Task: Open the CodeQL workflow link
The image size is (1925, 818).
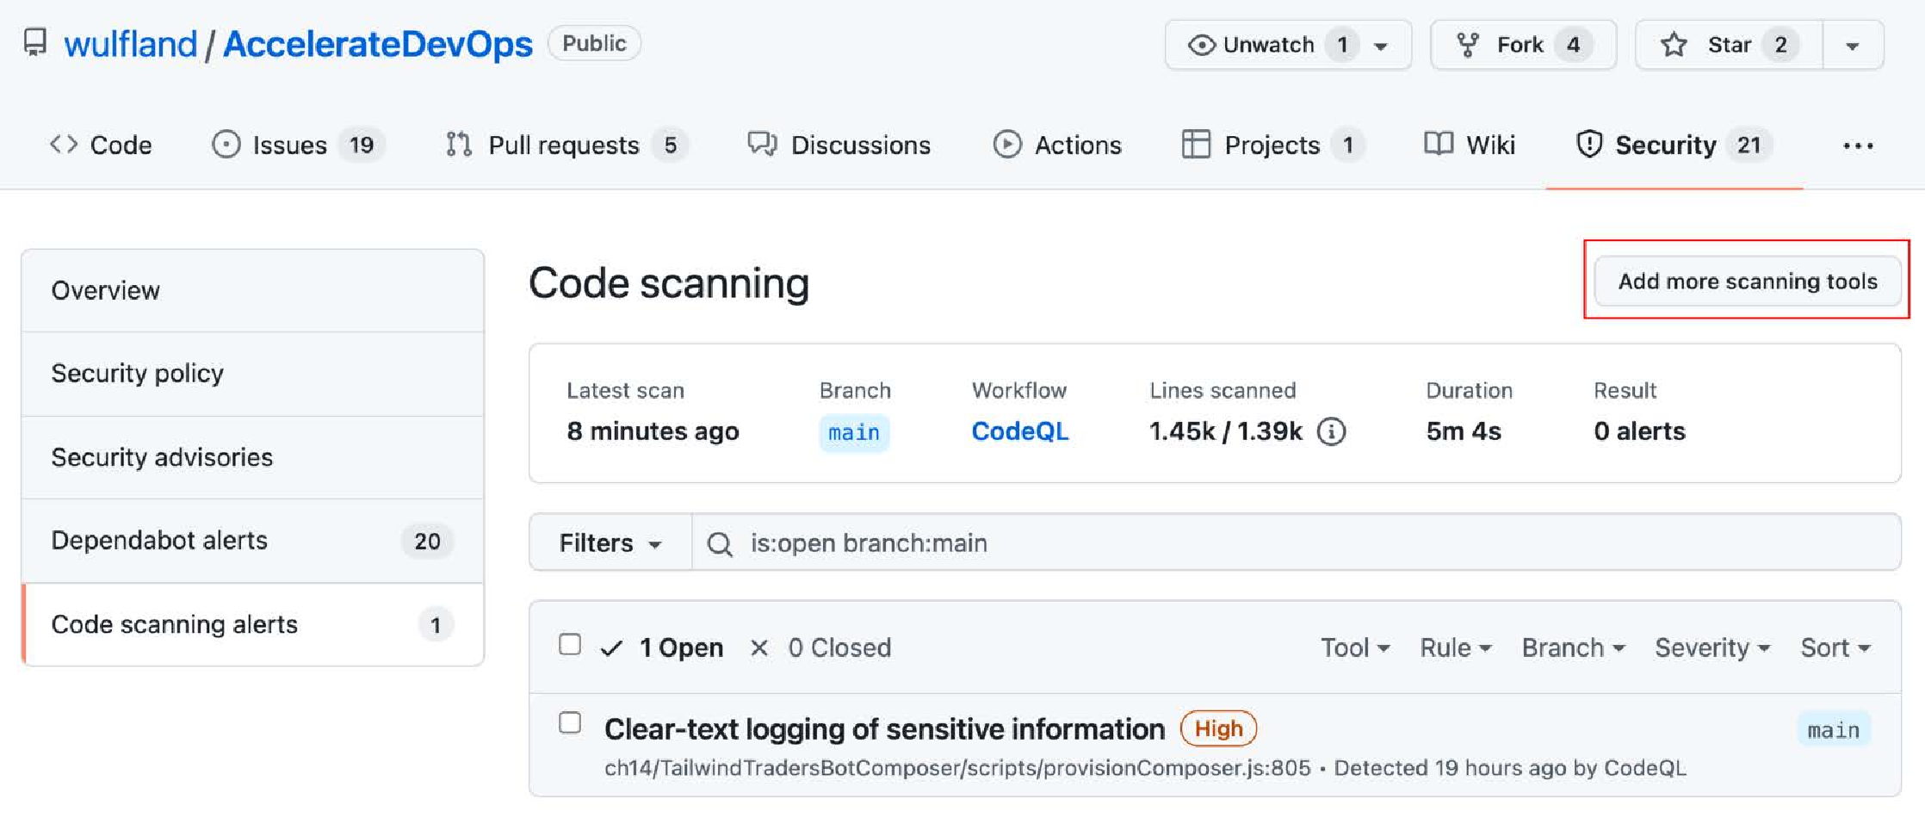Action: coord(1020,431)
